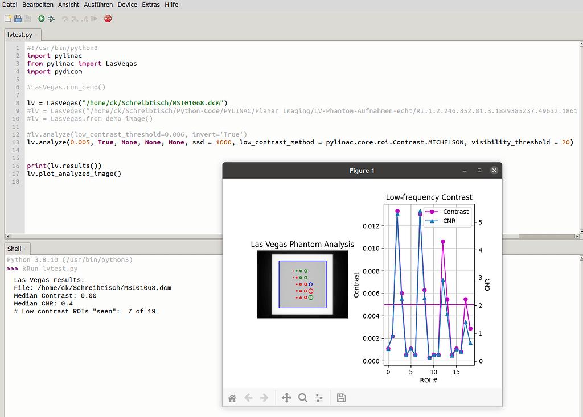Open Configure subplots in the Figure toolbar
The width and height of the screenshot is (583, 417).
[x=319, y=398]
